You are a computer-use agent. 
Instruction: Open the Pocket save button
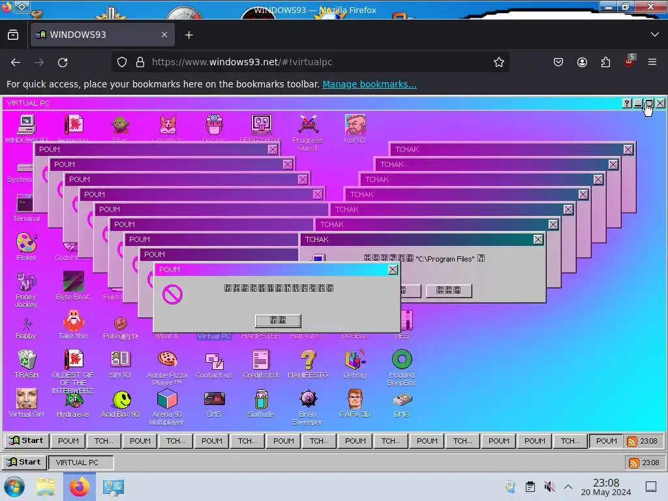coord(558,62)
